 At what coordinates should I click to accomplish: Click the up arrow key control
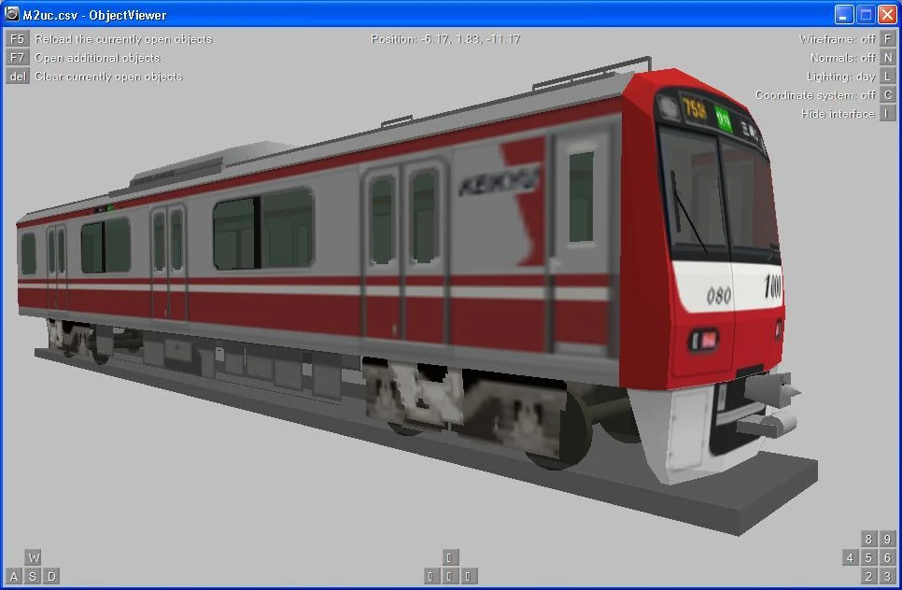click(x=450, y=556)
